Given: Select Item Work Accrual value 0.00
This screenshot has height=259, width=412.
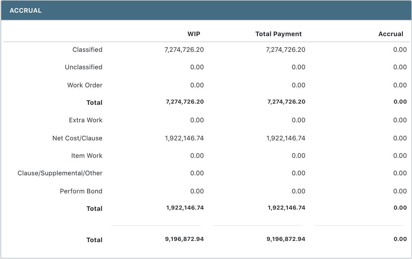Looking at the screenshot, I should 400,156.
